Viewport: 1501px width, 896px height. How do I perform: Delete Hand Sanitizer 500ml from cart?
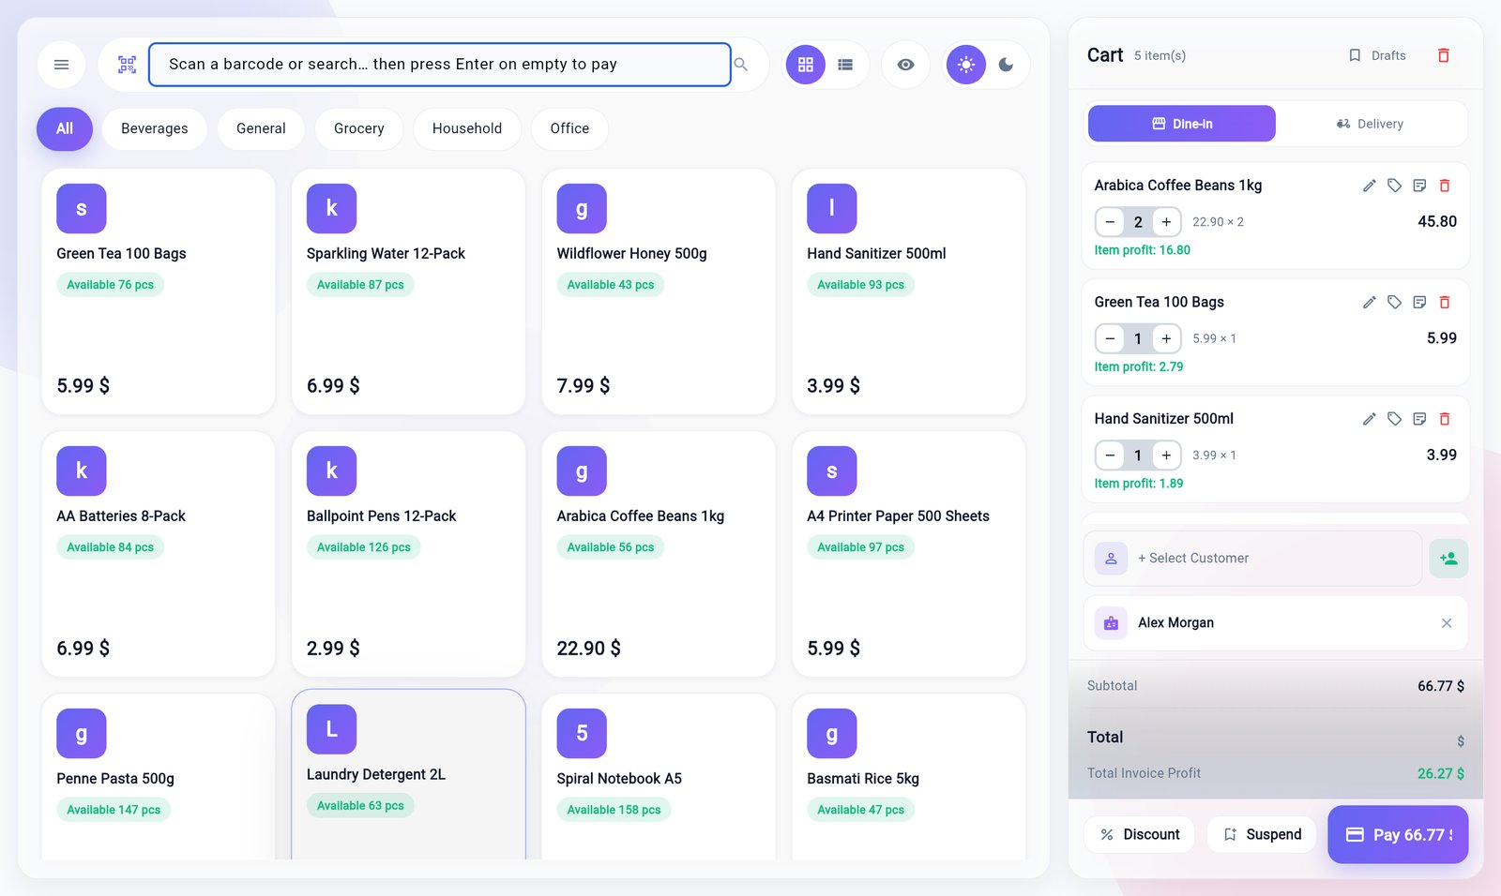(x=1445, y=419)
